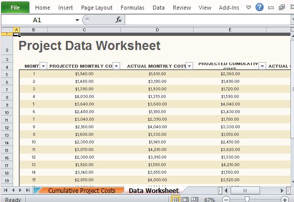The height and width of the screenshot is (202, 294).
Task: Zoom out with the minus icon
Action: pyautogui.click(x=226, y=199)
